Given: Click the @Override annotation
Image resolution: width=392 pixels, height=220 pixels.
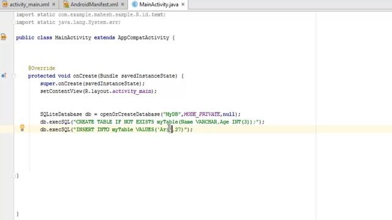Looking at the screenshot, I should point(42,68).
